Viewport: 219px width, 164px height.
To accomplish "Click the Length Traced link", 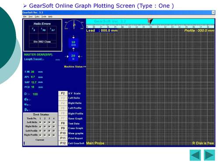I will [34, 59].
